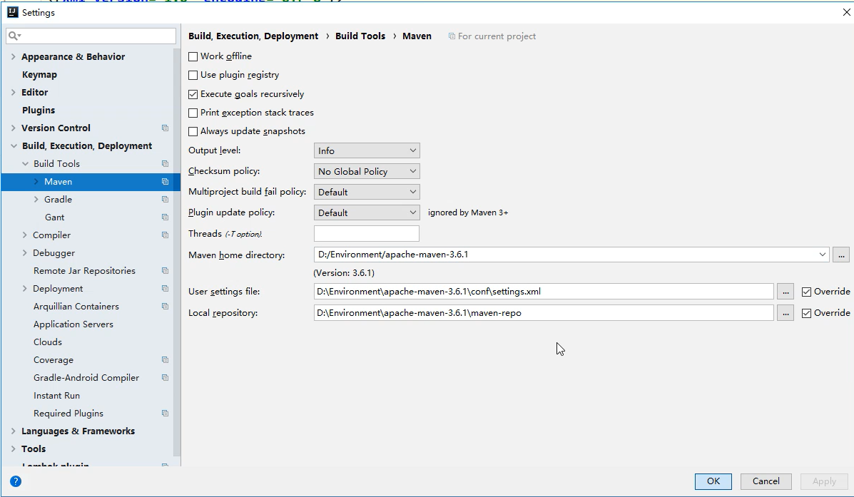Enable Print exception stack traces
Image resolution: width=854 pixels, height=497 pixels.
[x=193, y=113]
